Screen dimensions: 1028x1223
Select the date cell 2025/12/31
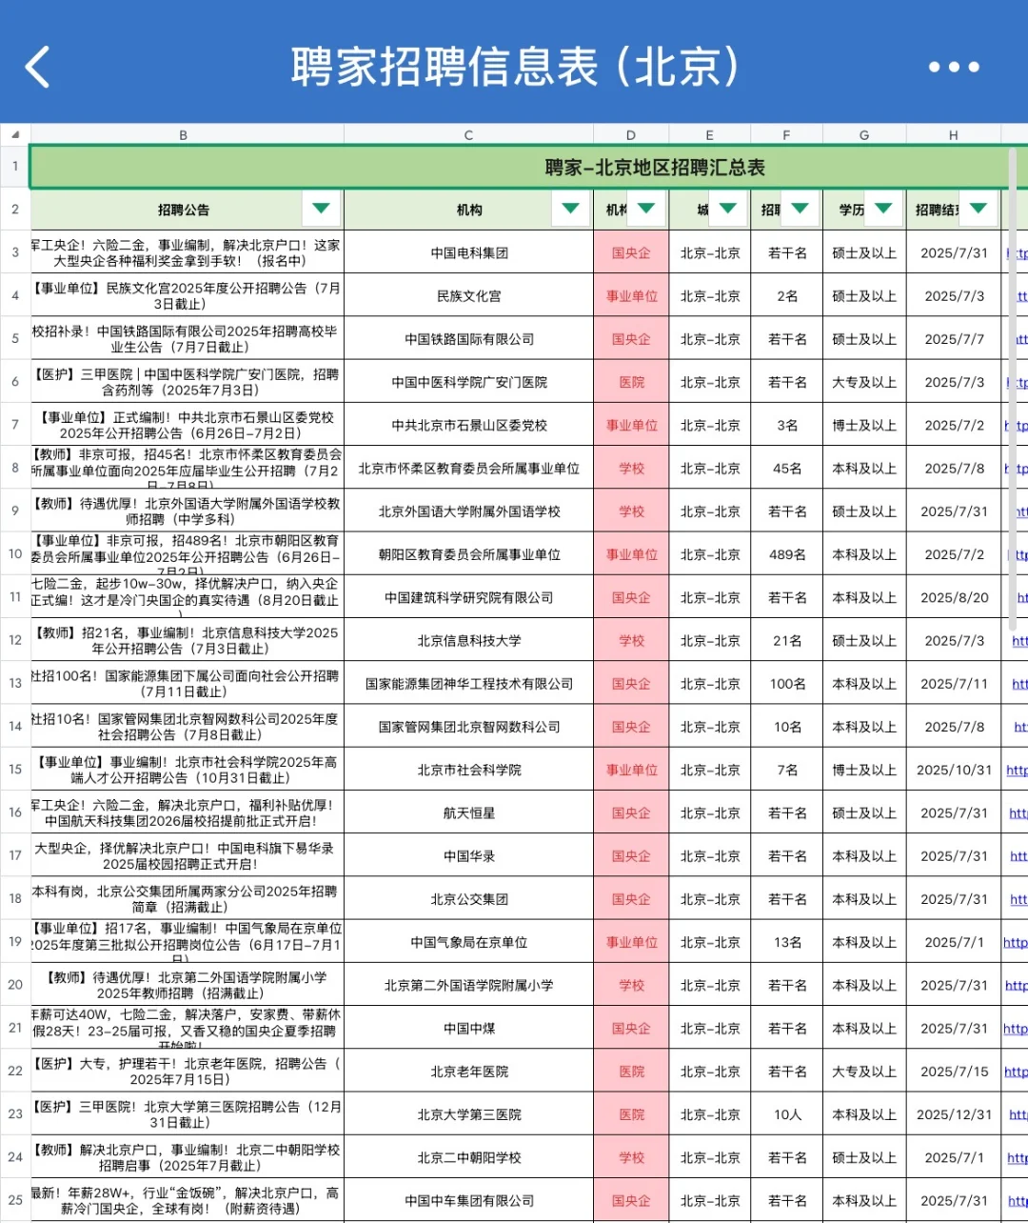(954, 1114)
